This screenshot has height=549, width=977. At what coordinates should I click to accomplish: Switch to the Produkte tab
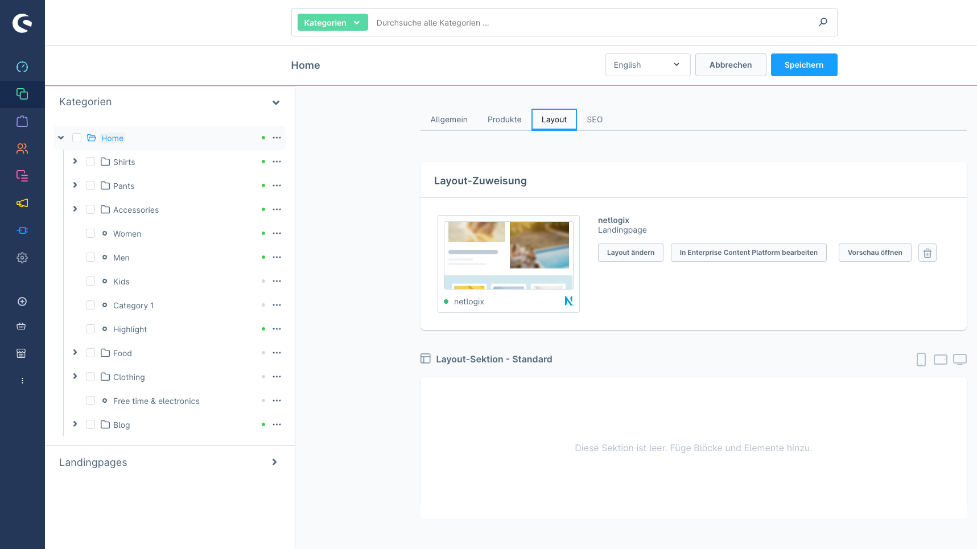point(504,119)
